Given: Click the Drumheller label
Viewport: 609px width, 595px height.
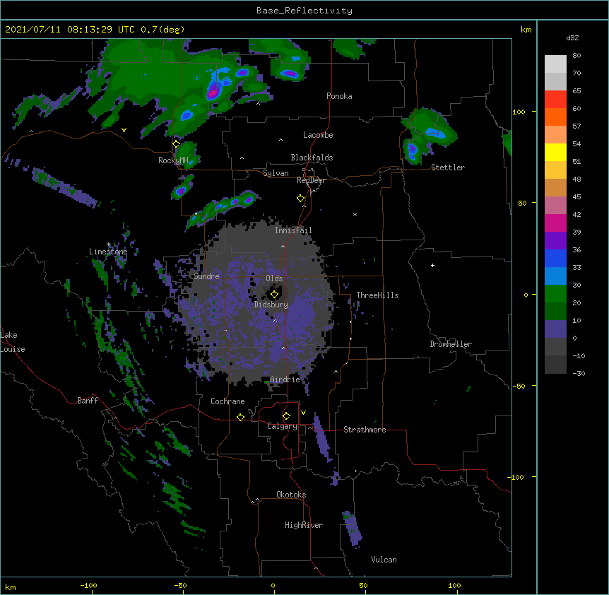Looking at the screenshot, I should pos(451,344).
